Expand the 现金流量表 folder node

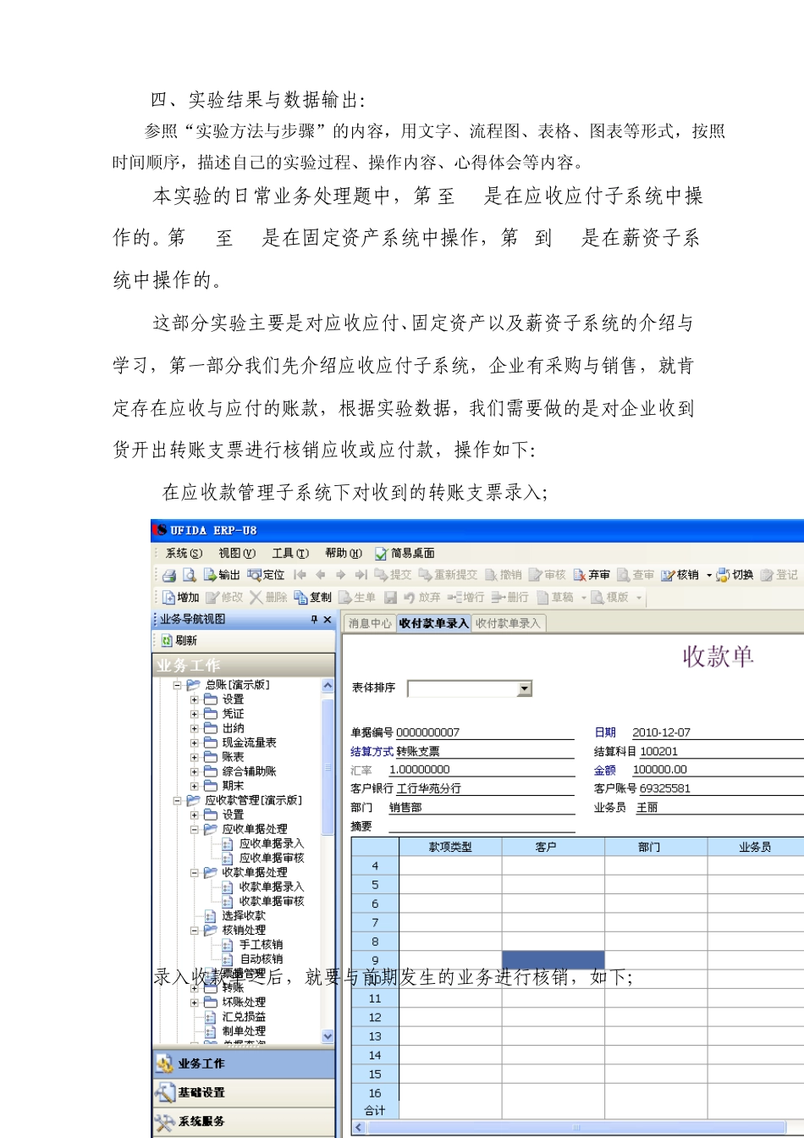(x=195, y=743)
